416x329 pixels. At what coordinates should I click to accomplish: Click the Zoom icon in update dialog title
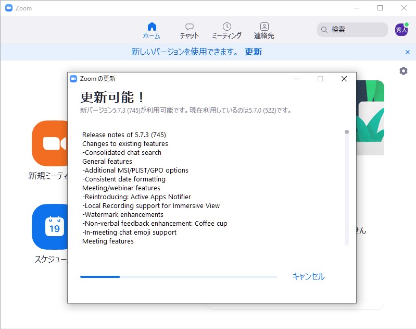click(x=73, y=79)
